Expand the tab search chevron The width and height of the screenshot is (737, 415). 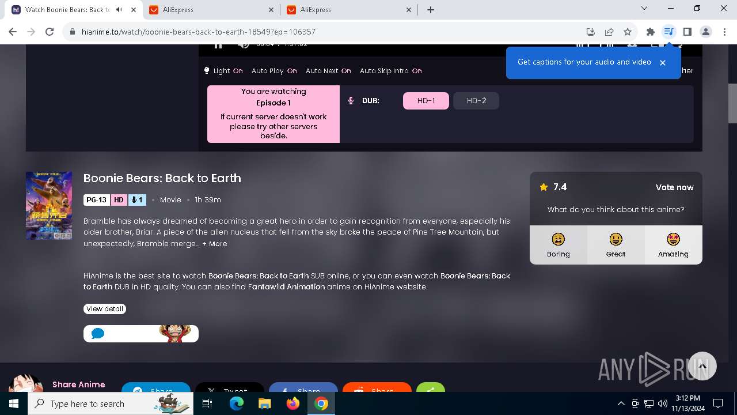click(644, 9)
